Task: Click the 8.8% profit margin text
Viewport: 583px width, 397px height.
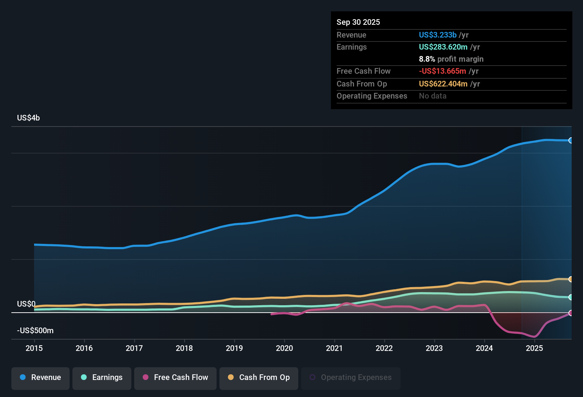Action: (x=451, y=59)
